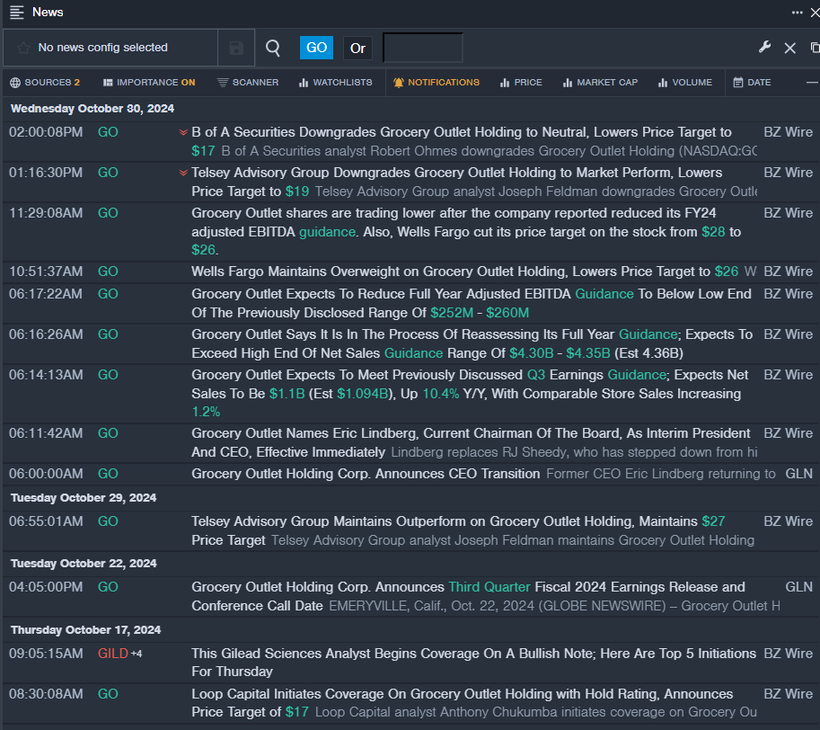Remove the blue GO ticker tag
Viewport: 820px width, 730px height.
pyautogui.click(x=316, y=48)
